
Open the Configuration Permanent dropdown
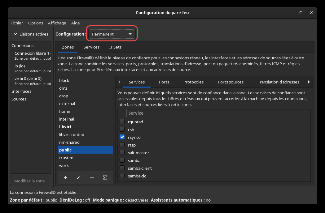[112, 34]
